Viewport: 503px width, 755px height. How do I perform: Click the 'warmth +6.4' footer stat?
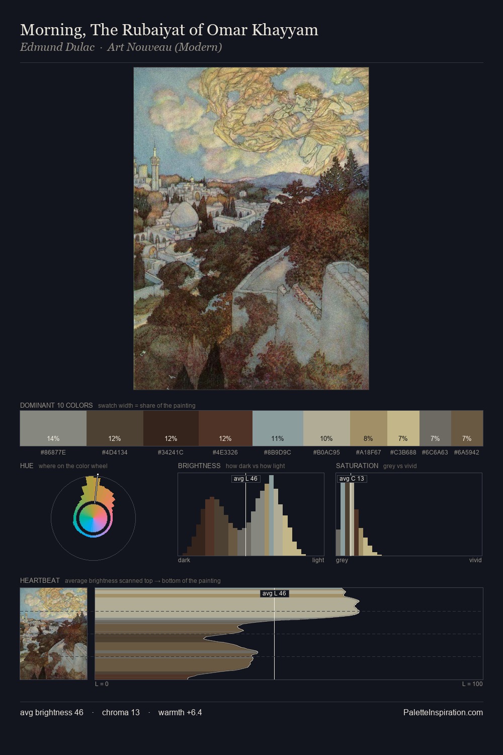[x=180, y=712]
